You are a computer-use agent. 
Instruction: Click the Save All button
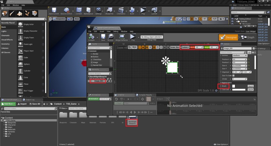click(x=34, y=104)
